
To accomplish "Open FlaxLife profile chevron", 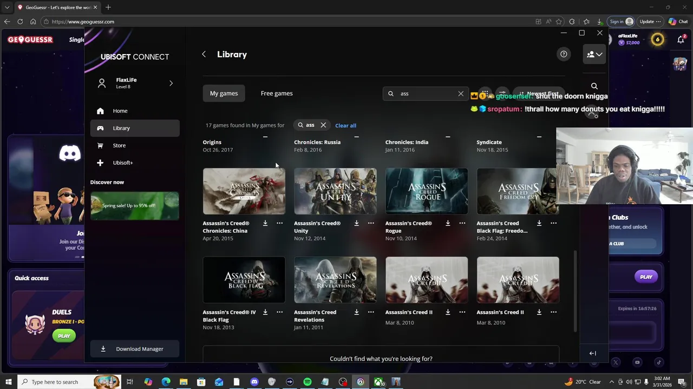I will [171, 83].
